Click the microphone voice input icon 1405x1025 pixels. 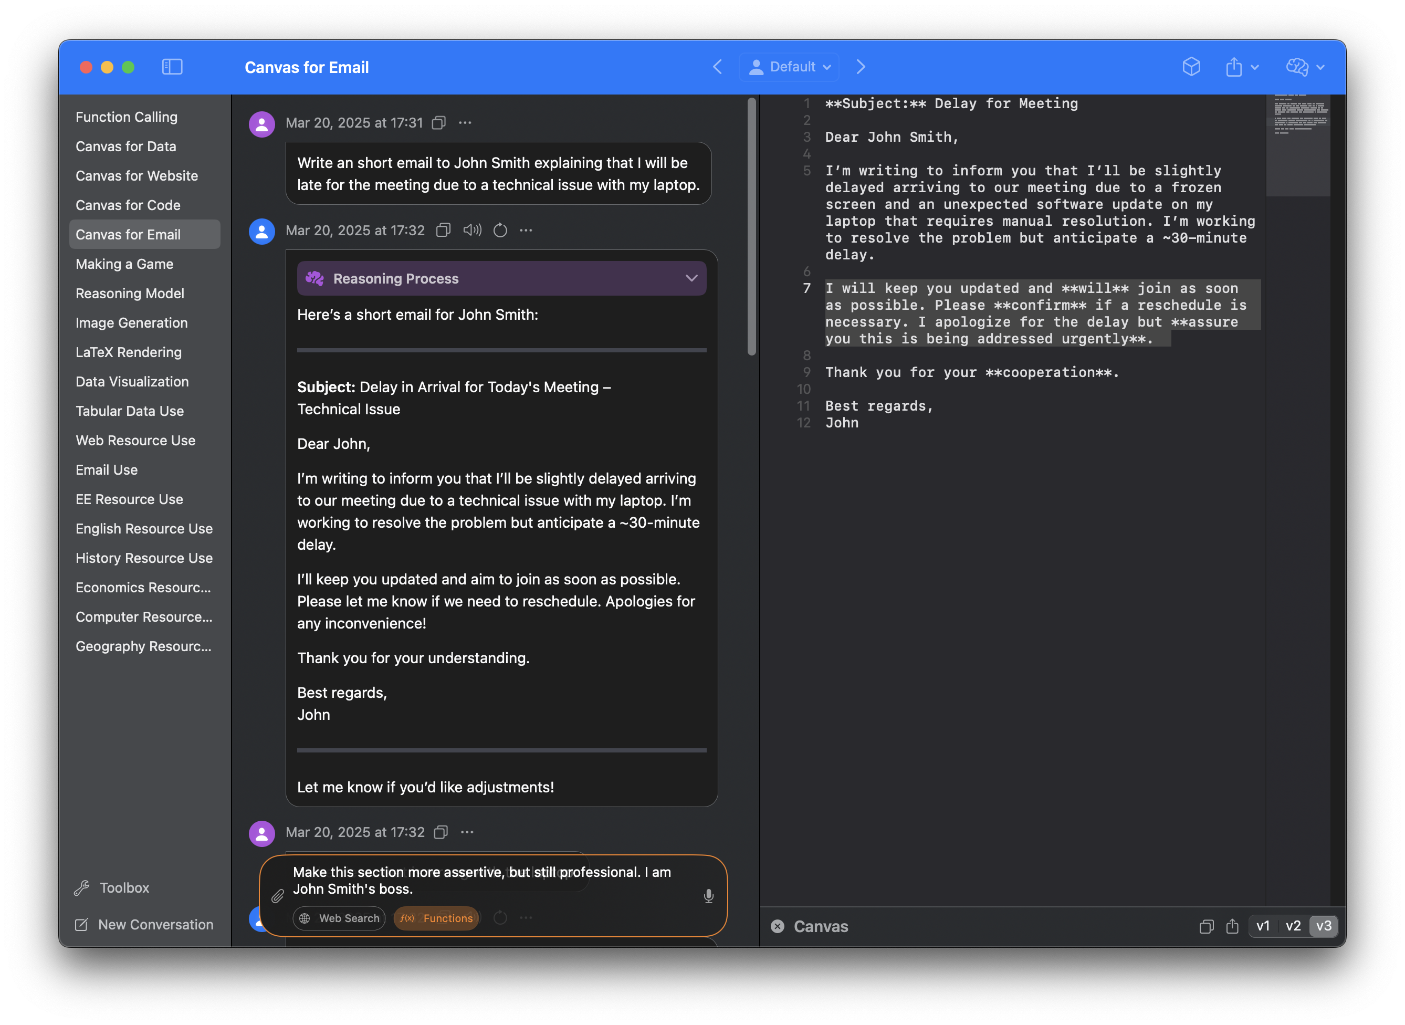708,896
